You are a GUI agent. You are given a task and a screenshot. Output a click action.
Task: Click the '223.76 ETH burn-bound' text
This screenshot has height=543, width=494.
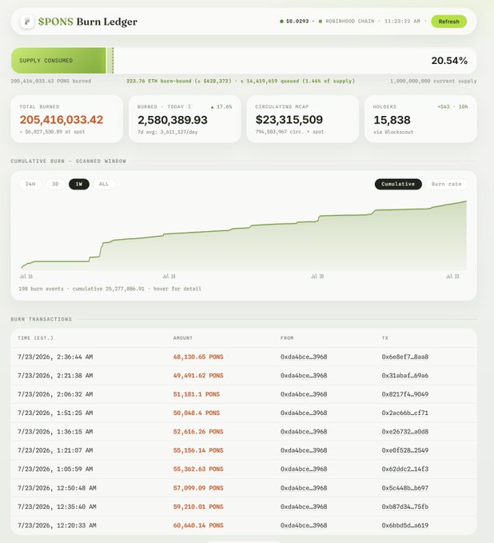(x=158, y=81)
